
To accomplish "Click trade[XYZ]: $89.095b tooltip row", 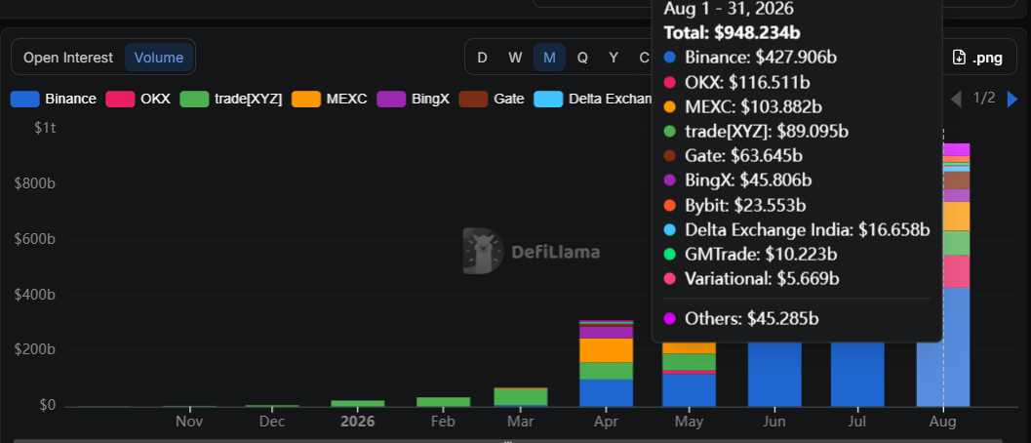I will pyautogui.click(x=756, y=131).
